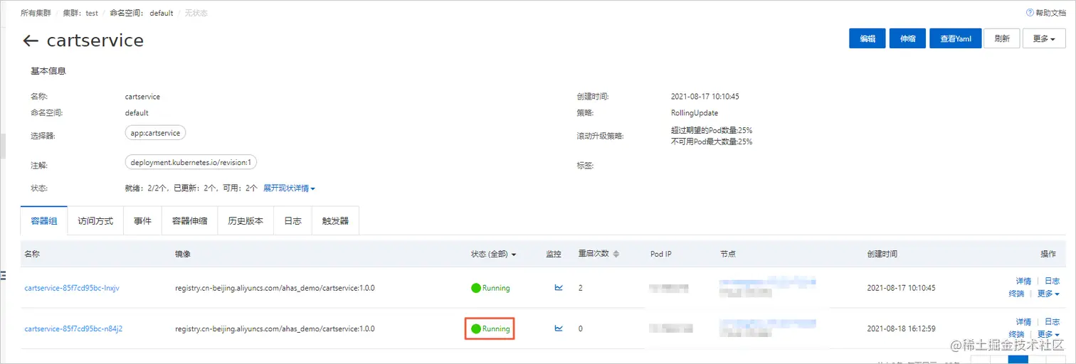The height and width of the screenshot is (364, 1076).
Task: Click the deployment.kubernetes.io/revision:1 annotation tag
Action: coord(191,162)
